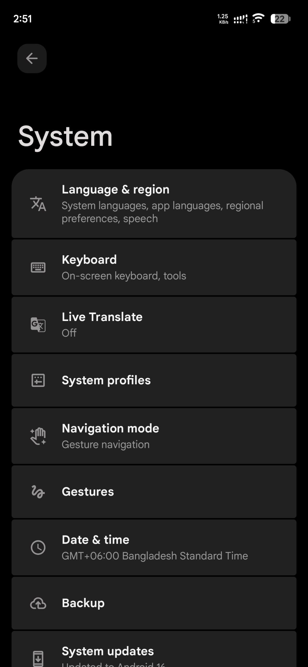Tap the Live Translate icon
This screenshot has height=667, width=308.
click(38, 325)
